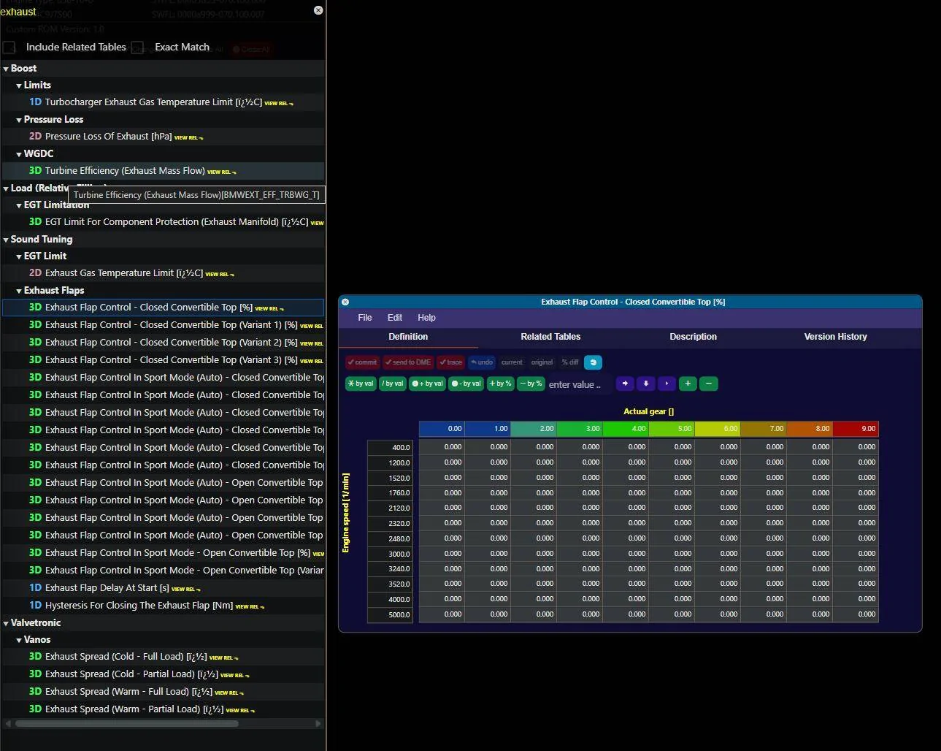Click the green plus increment button
Screen dimensions: 941x751
[x=688, y=384]
